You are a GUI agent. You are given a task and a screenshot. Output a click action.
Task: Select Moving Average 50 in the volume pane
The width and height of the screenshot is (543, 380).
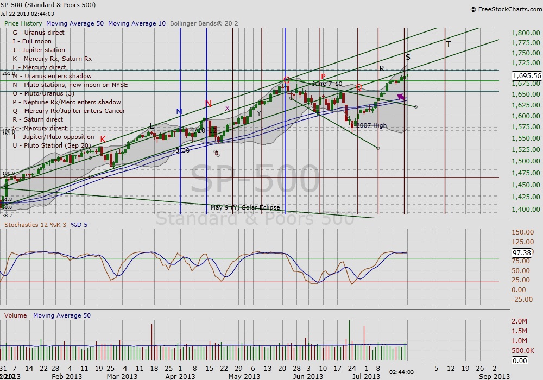point(62,315)
